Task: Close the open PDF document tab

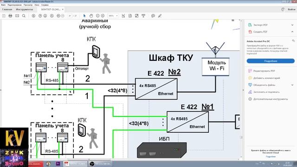Action: tap(63, 9)
